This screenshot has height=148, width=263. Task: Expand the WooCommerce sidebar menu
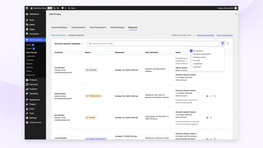35,40
